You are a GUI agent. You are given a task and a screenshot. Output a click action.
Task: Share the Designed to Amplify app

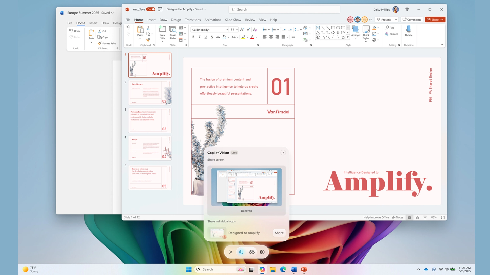279,233
